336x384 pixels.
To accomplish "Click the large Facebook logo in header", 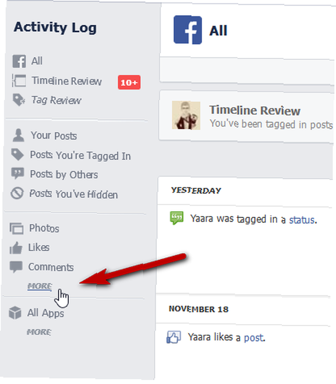I will click(x=188, y=30).
